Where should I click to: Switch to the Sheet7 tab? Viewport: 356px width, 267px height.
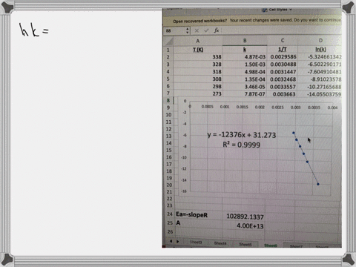tap(296, 246)
